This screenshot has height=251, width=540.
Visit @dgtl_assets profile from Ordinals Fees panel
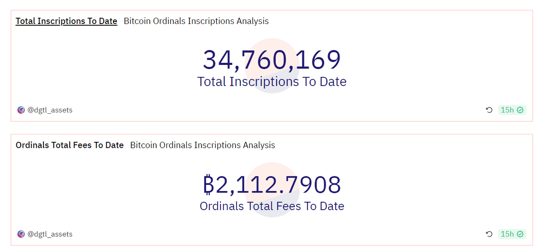[50, 234]
